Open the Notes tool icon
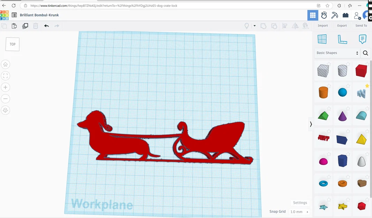372x218 pixels. (x=362, y=39)
